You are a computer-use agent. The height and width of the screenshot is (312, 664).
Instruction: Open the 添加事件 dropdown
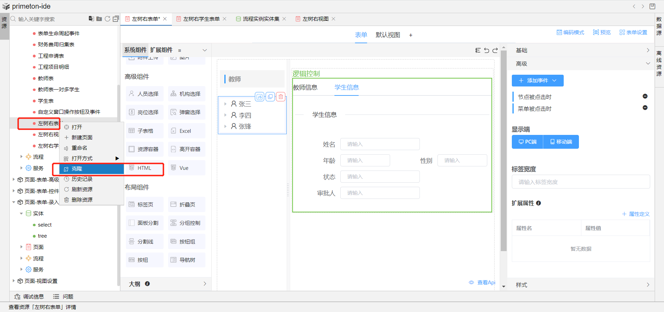tap(537, 81)
